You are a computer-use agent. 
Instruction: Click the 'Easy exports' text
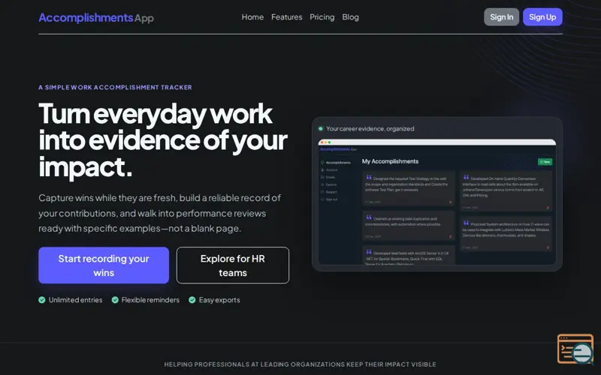[x=219, y=300]
